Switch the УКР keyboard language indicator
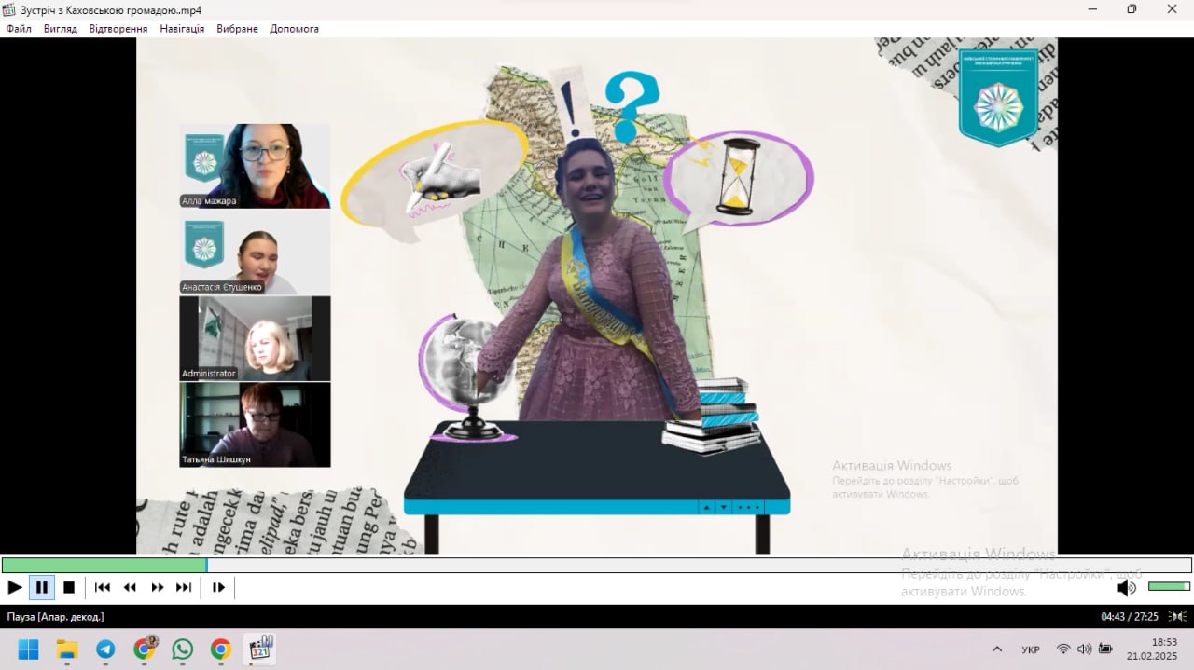Viewport: 1194px width, 670px height. 1031,649
